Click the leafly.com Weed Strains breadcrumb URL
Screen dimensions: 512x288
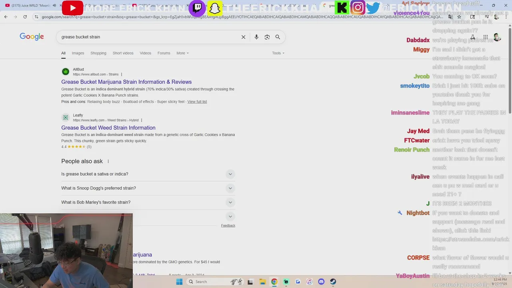pyautogui.click(x=106, y=120)
